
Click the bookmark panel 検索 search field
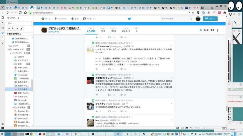point(19,23)
